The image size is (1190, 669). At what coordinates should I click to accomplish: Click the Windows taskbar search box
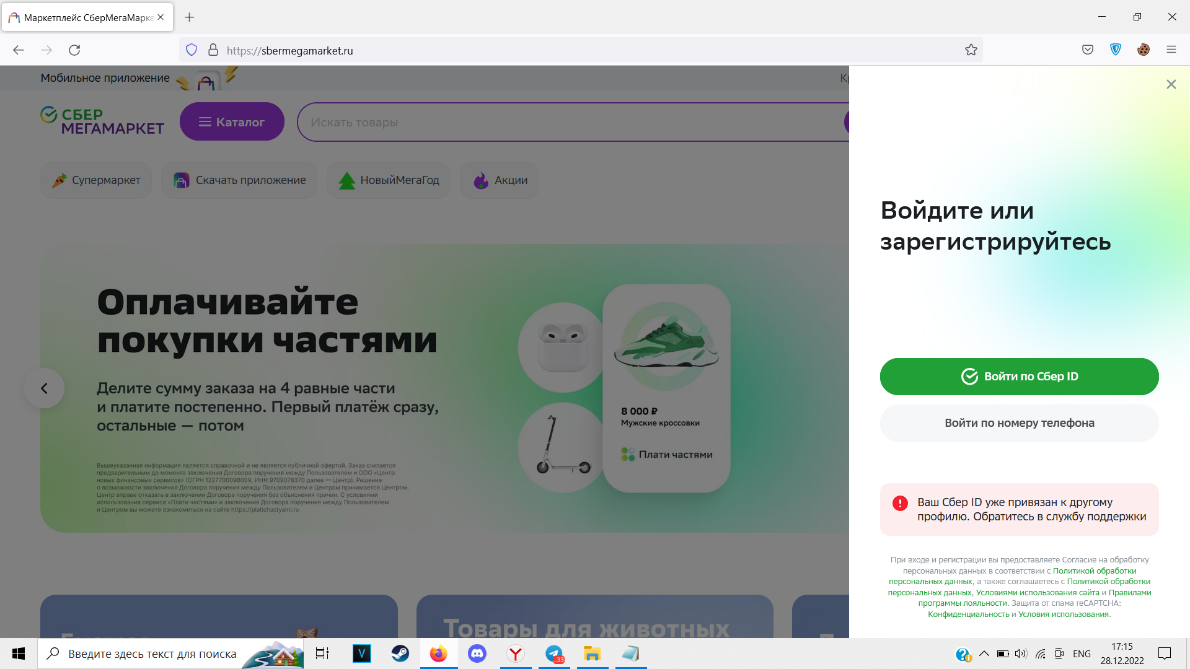(170, 654)
